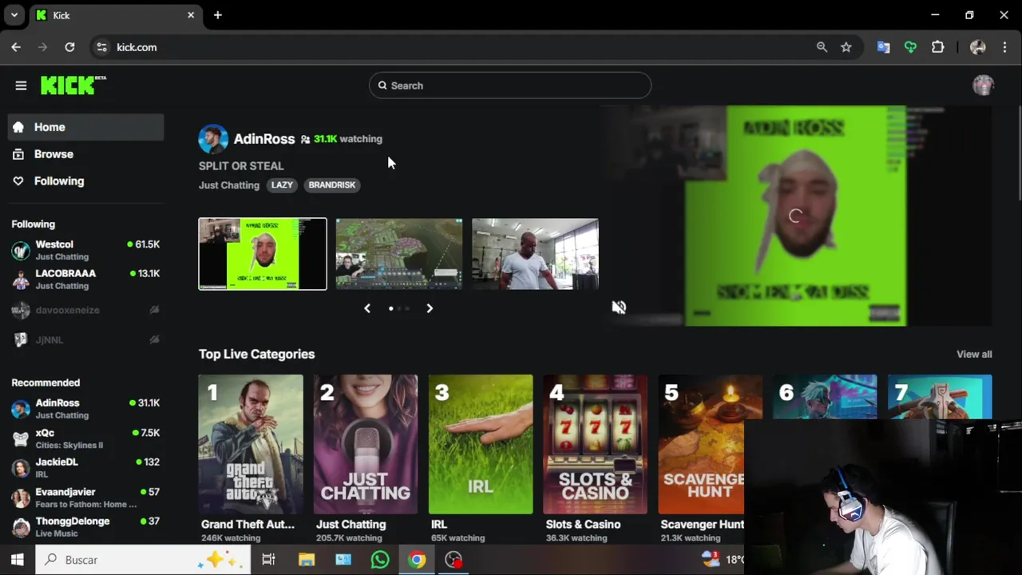The width and height of the screenshot is (1022, 575).
Task: Open the AdinRoss channel name link
Action: [x=264, y=139]
